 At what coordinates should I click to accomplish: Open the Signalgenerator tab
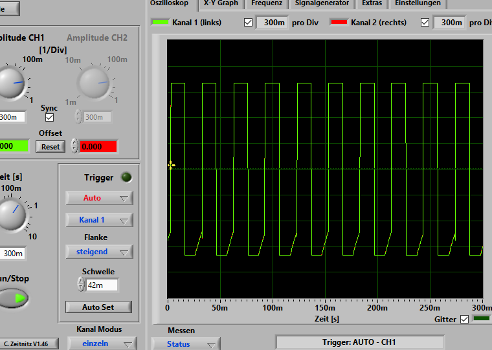[x=322, y=3]
